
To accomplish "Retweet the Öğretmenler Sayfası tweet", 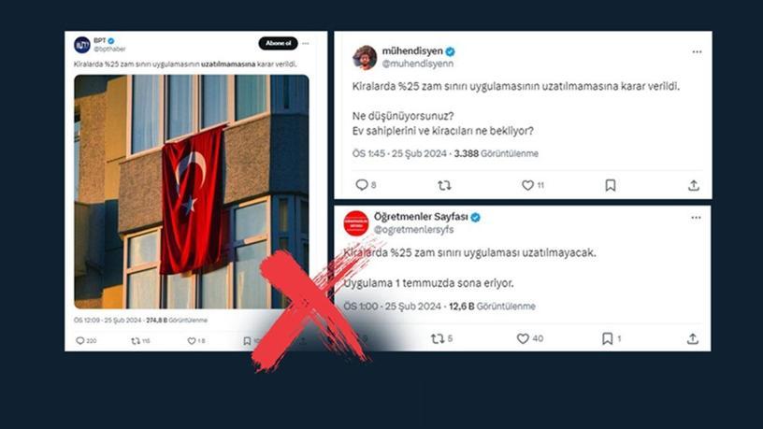I will click(x=438, y=338).
